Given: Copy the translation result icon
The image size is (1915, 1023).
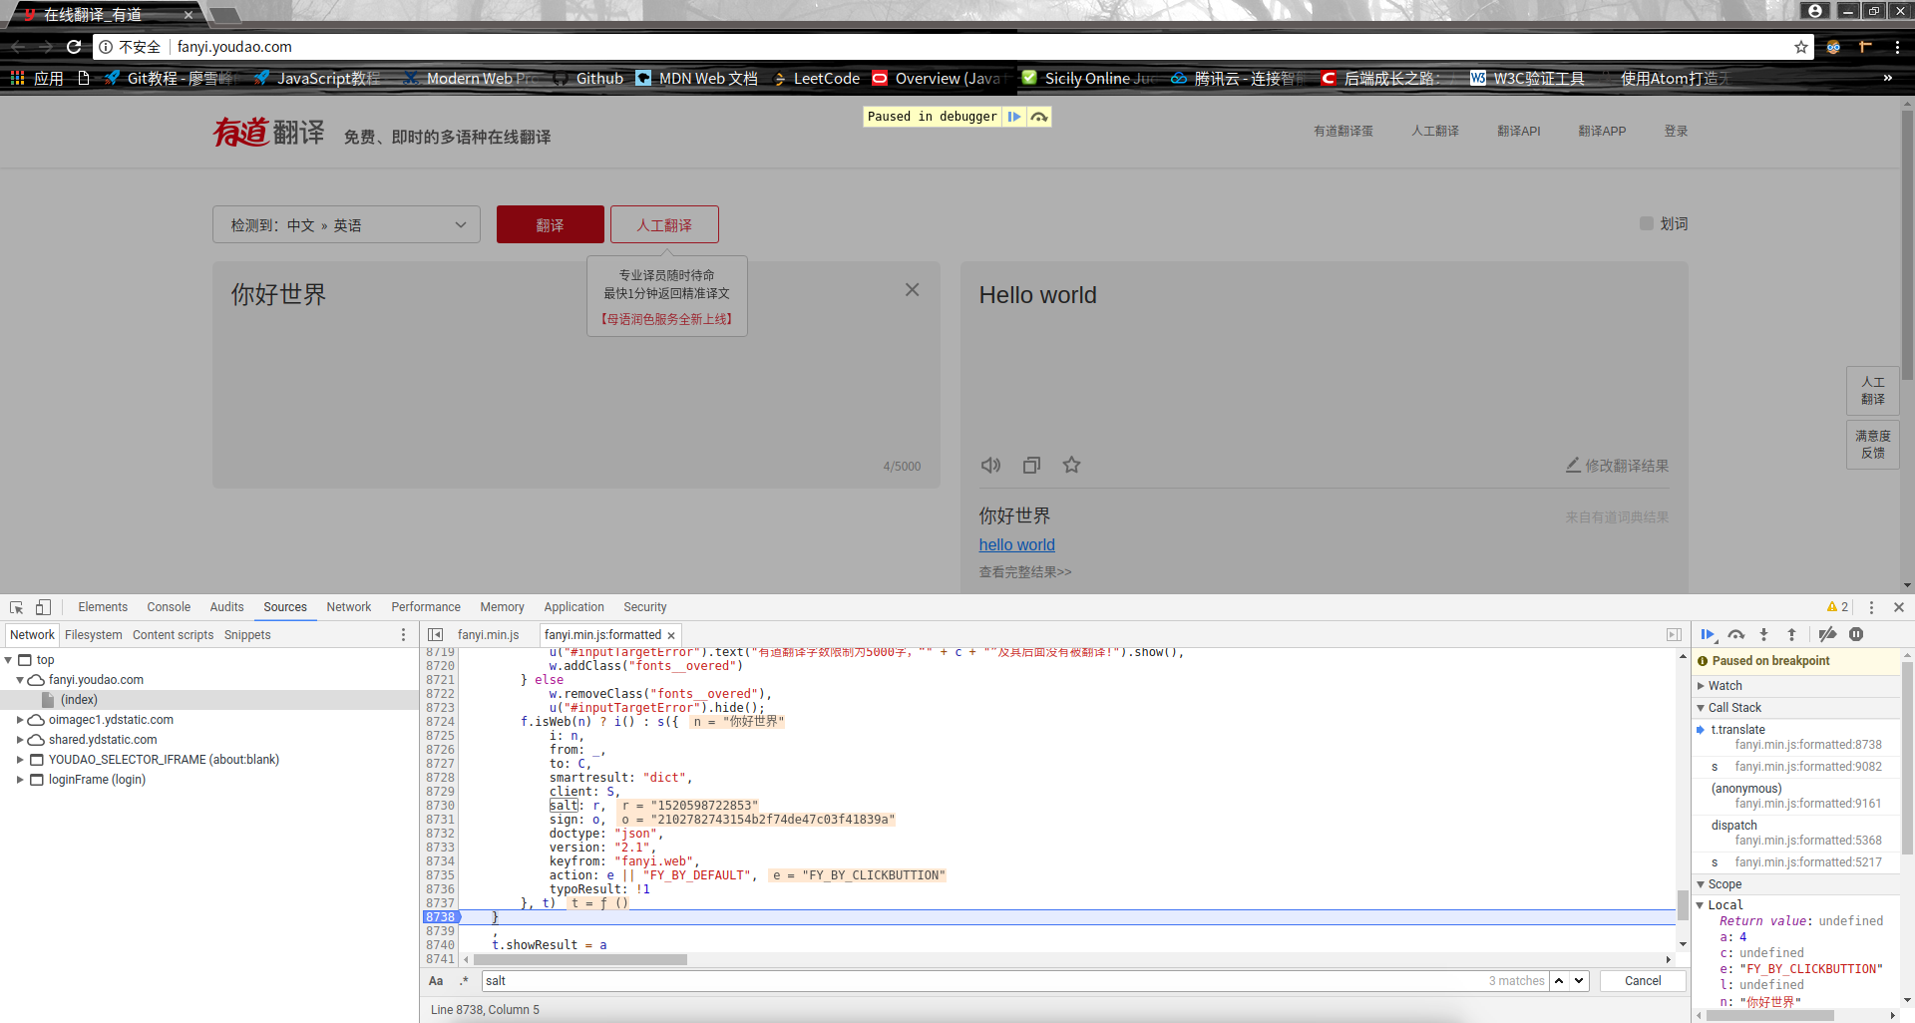Looking at the screenshot, I should click(1031, 466).
